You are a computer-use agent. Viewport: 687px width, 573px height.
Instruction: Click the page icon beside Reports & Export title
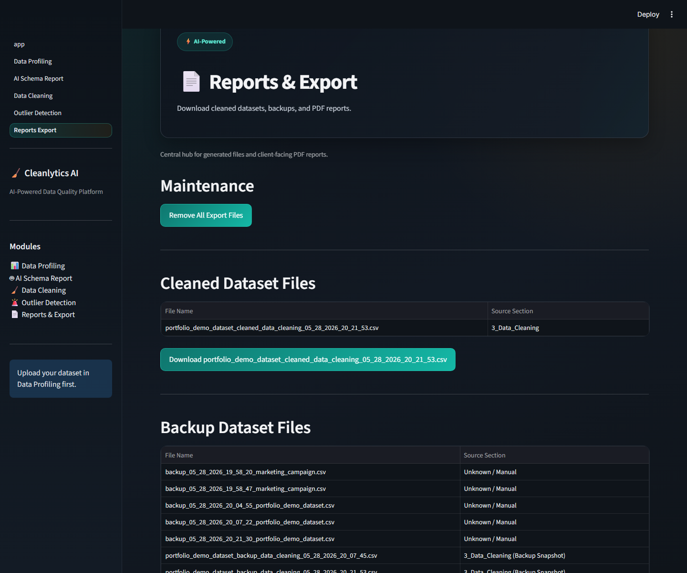click(x=191, y=82)
